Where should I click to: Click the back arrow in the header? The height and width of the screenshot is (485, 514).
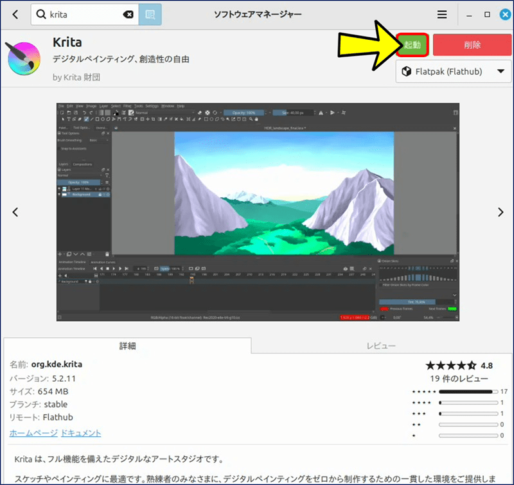point(15,14)
